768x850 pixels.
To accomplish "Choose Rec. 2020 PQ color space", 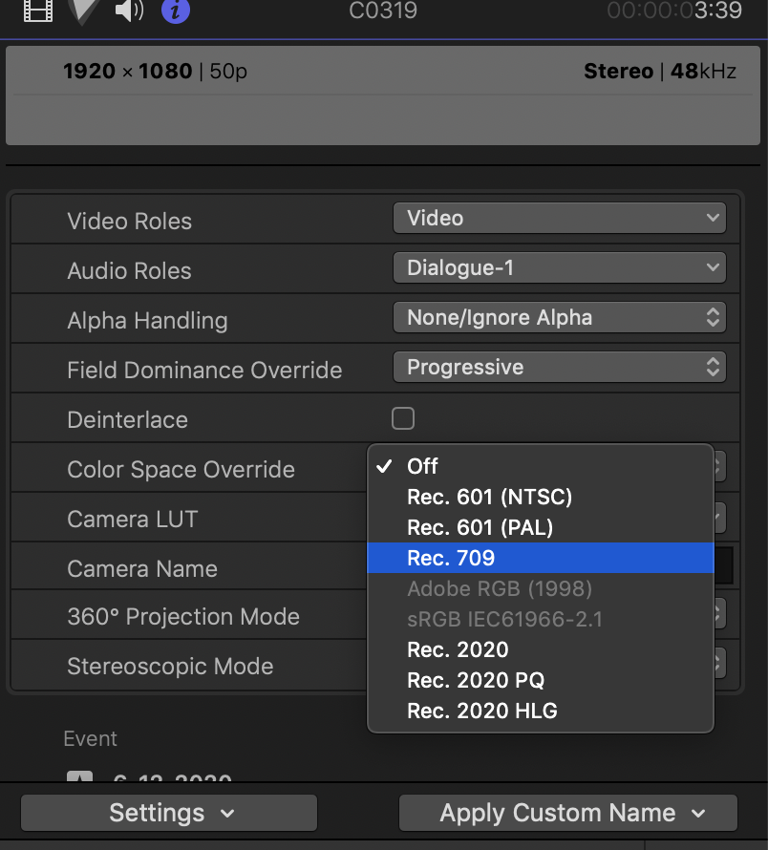I will pyautogui.click(x=541, y=680).
